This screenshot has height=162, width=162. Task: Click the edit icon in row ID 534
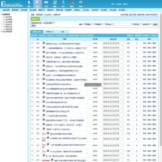click(x=44, y=47)
